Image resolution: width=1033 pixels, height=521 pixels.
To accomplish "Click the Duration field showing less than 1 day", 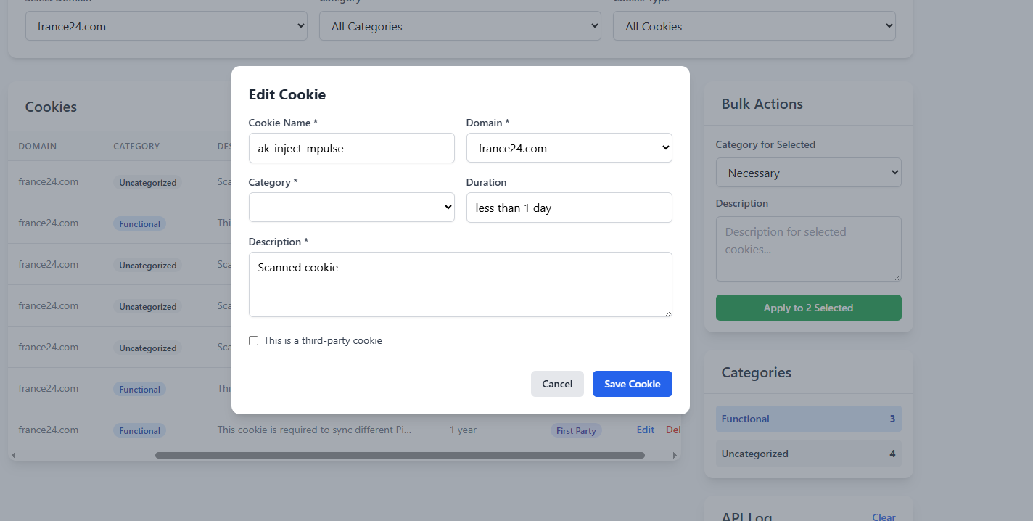I will coord(569,208).
